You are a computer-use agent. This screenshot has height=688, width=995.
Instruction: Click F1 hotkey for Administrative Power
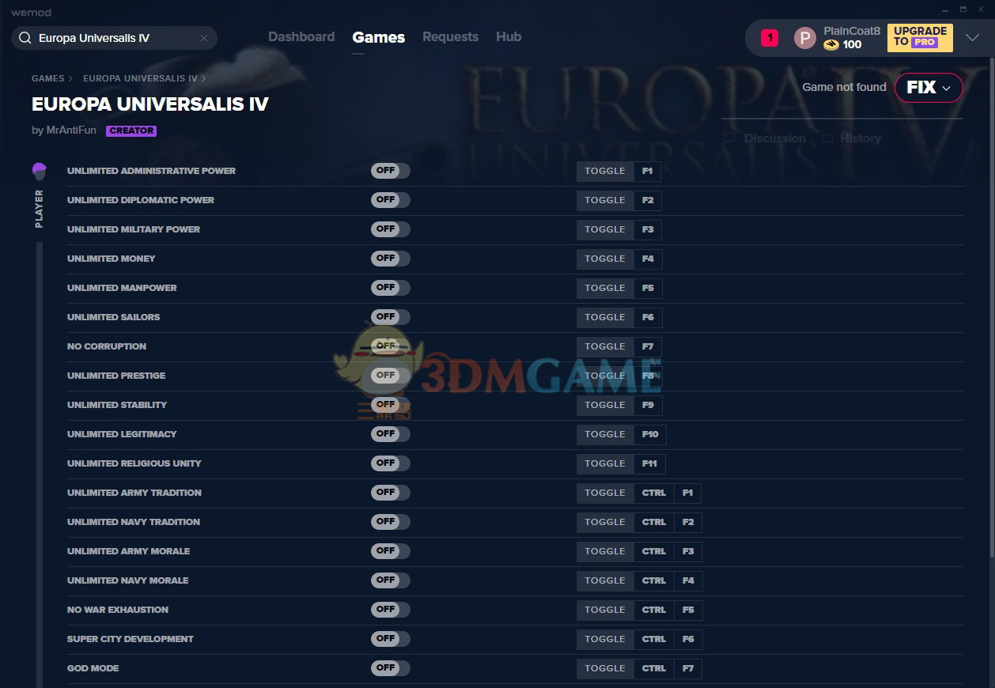pos(648,171)
